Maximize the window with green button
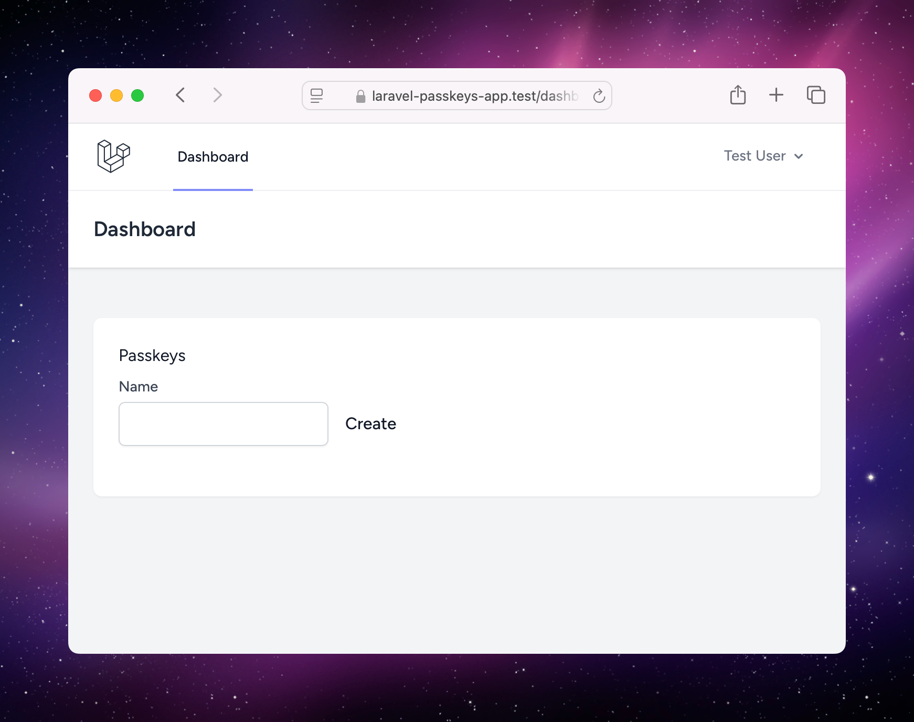Viewport: 914px width, 722px height. (137, 95)
